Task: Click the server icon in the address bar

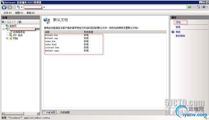Action: pos(18,7)
